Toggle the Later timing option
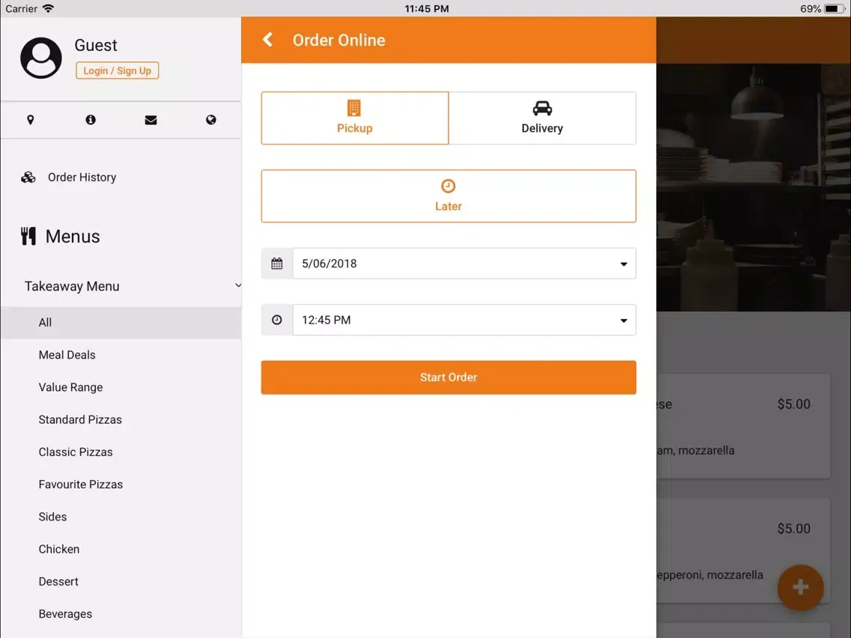Viewport: 851px width, 638px height. click(x=448, y=196)
